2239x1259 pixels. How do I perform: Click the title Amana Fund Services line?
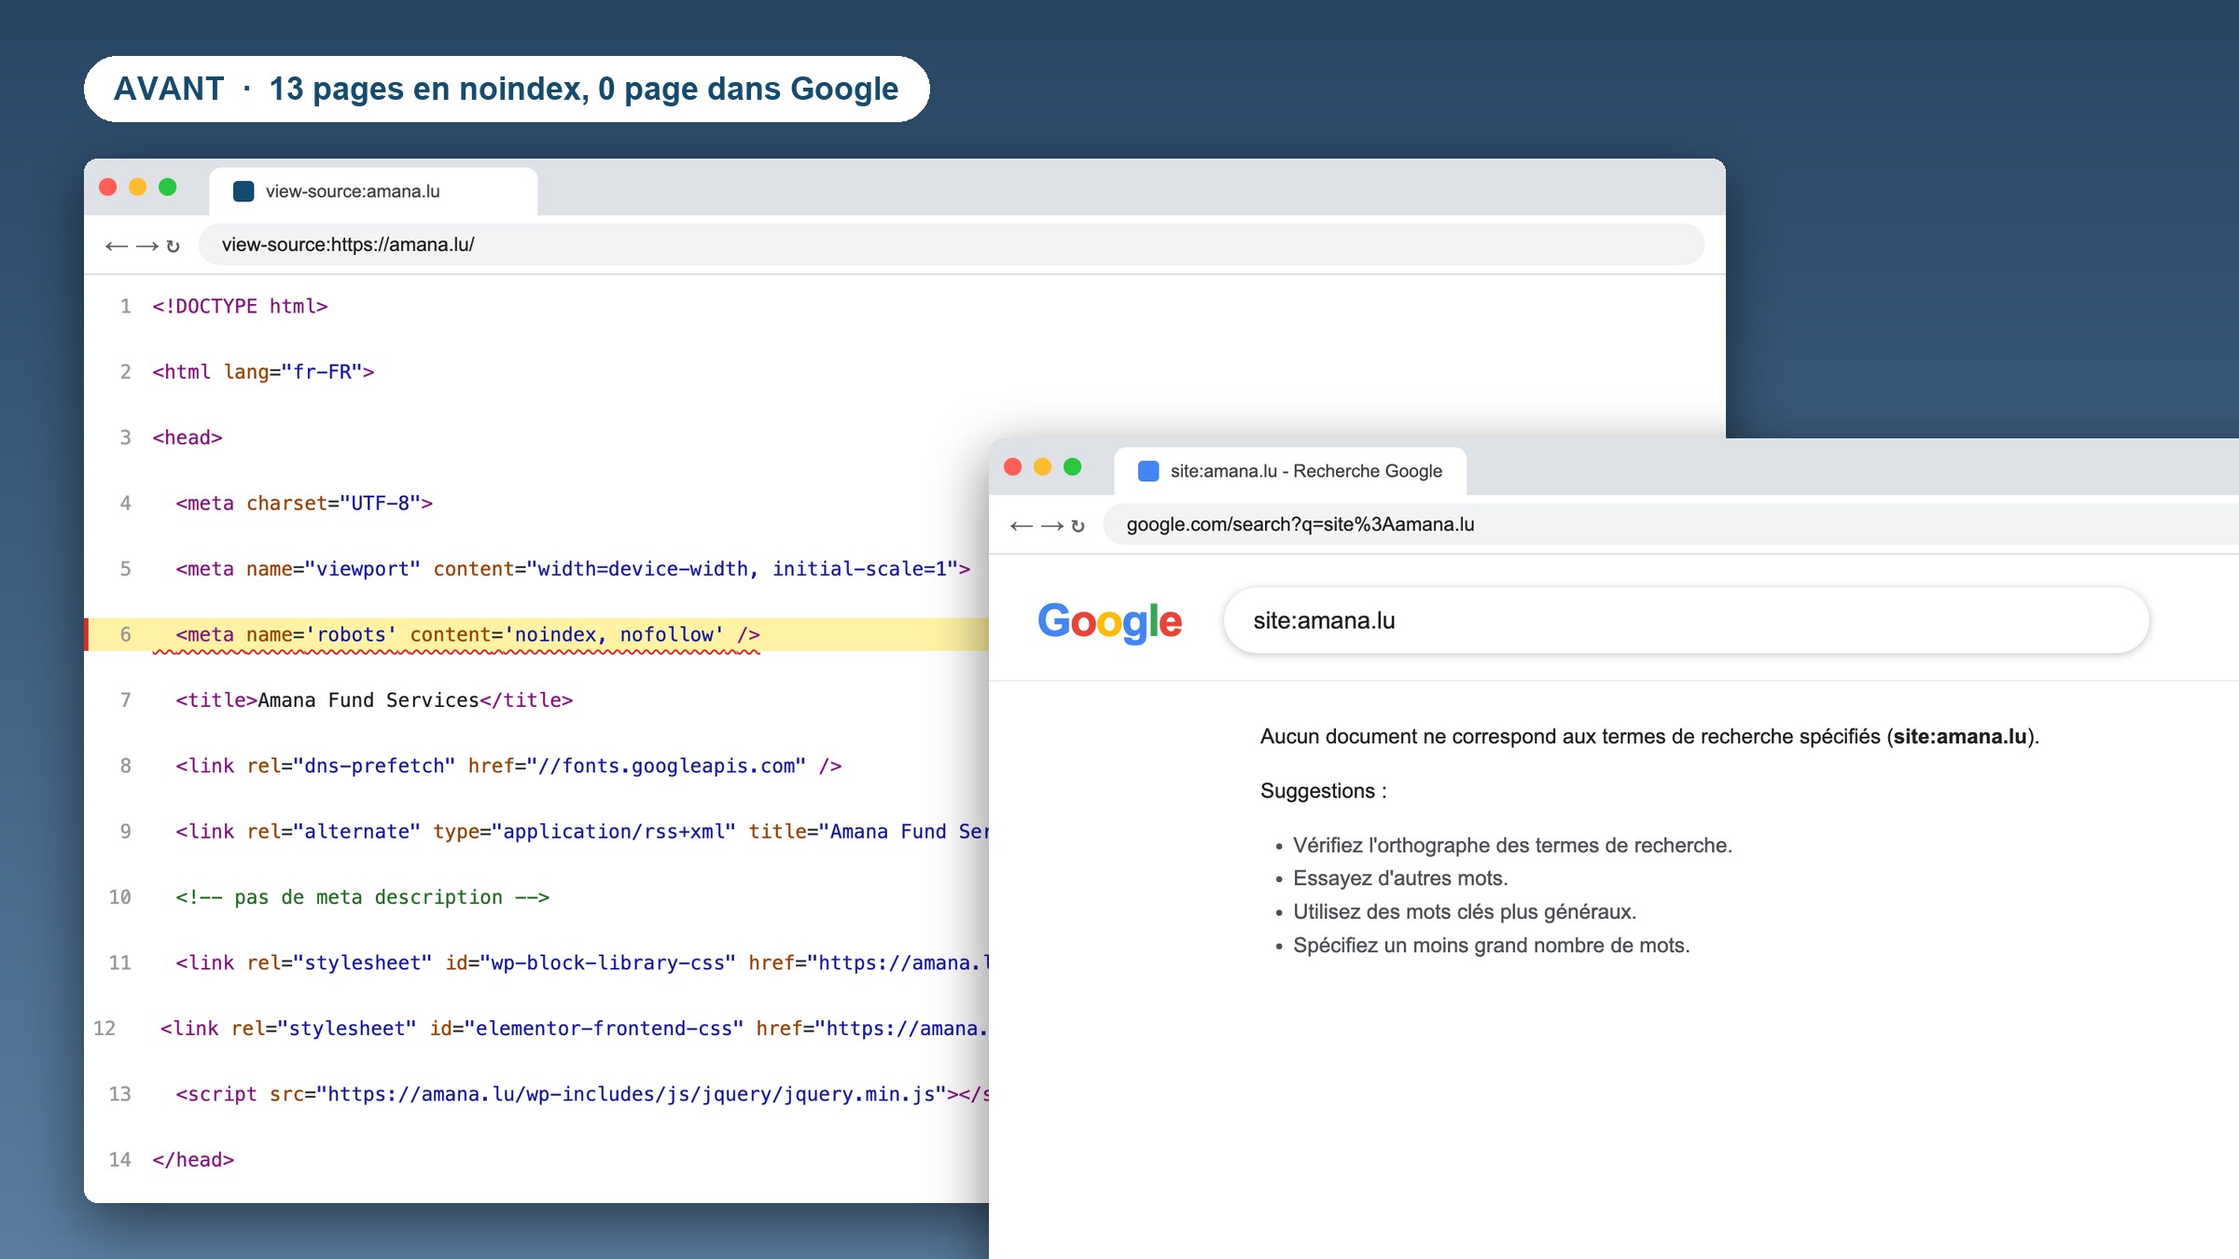click(x=374, y=700)
